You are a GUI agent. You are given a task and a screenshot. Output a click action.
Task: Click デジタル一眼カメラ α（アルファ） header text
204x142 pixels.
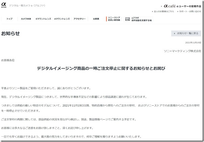click(x=27, y=5)
